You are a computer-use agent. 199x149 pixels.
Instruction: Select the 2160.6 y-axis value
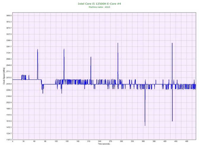pyautogui.click(x=9, y=96)
